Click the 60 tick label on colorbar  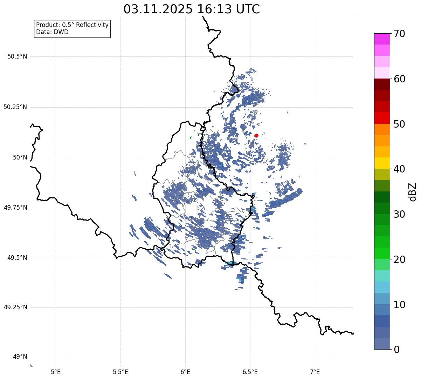399,79
